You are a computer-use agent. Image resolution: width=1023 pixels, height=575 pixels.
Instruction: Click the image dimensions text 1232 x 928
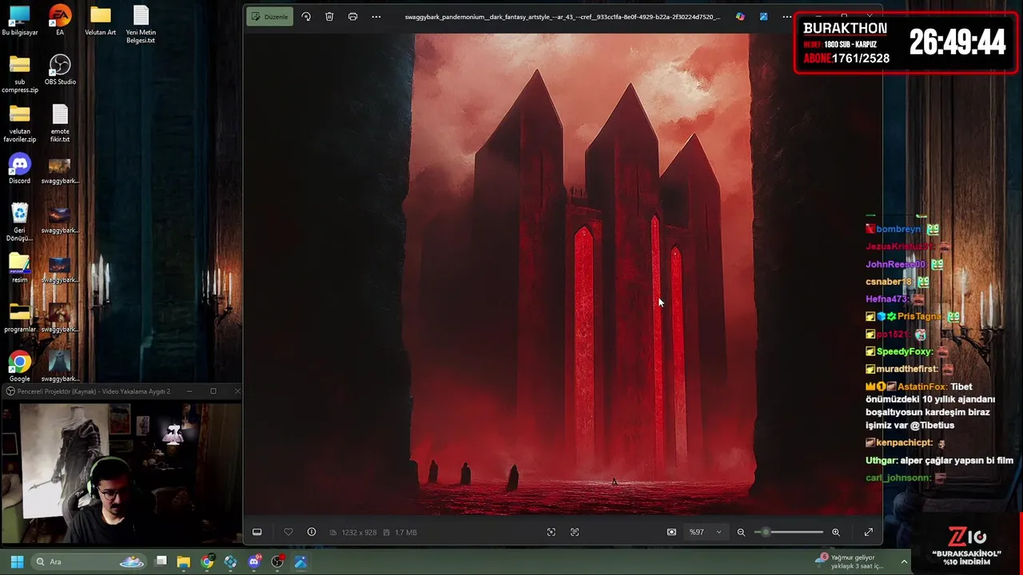359,532
